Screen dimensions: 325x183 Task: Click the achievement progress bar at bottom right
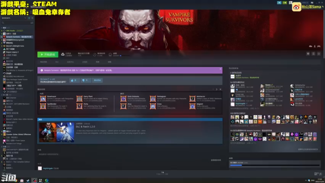point(275,165)
